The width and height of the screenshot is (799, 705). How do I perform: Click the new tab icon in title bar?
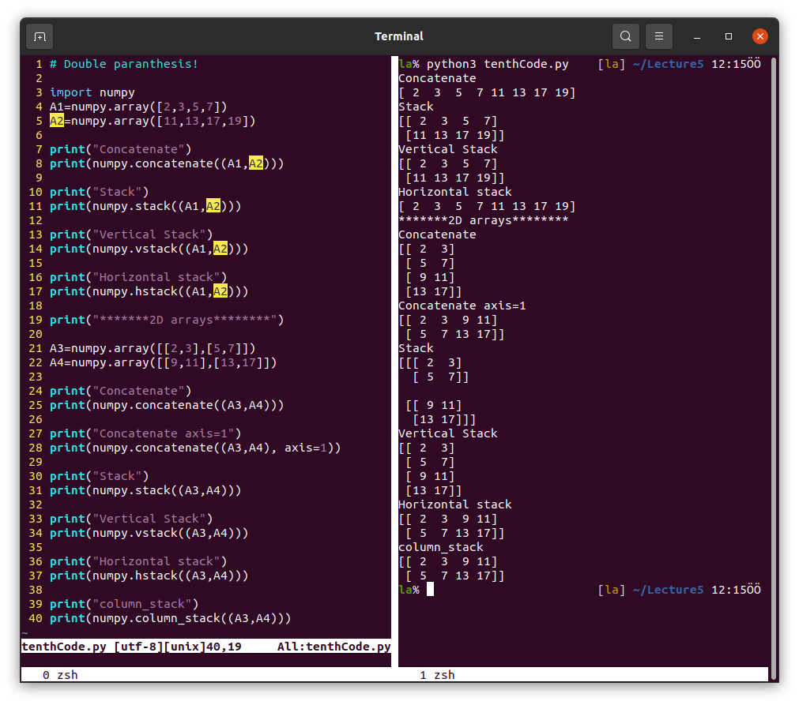(40, 36)
